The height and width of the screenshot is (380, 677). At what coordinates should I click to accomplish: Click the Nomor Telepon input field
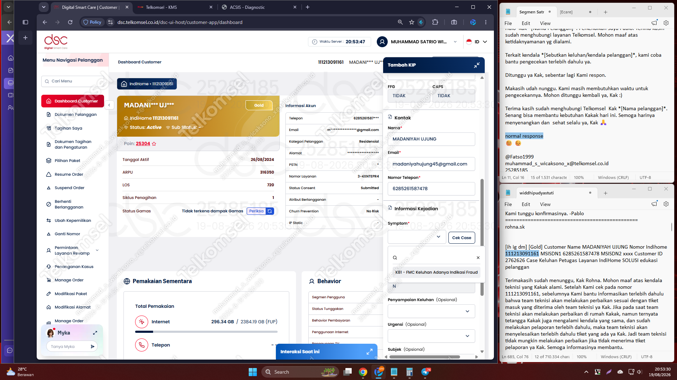(431, 189)
